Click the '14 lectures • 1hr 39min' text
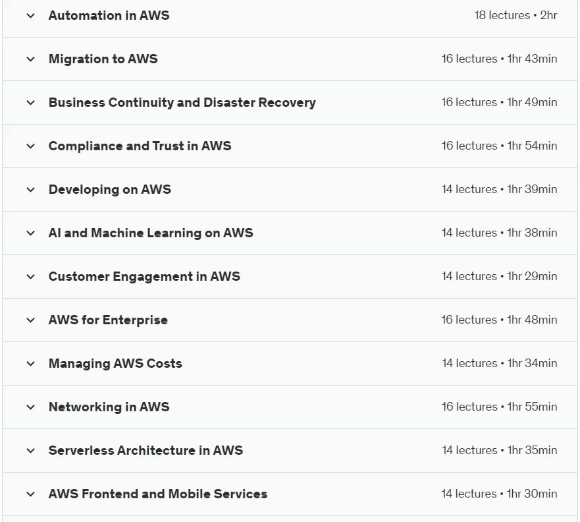This screenshot has width=580, height=522. pos(500,189)
